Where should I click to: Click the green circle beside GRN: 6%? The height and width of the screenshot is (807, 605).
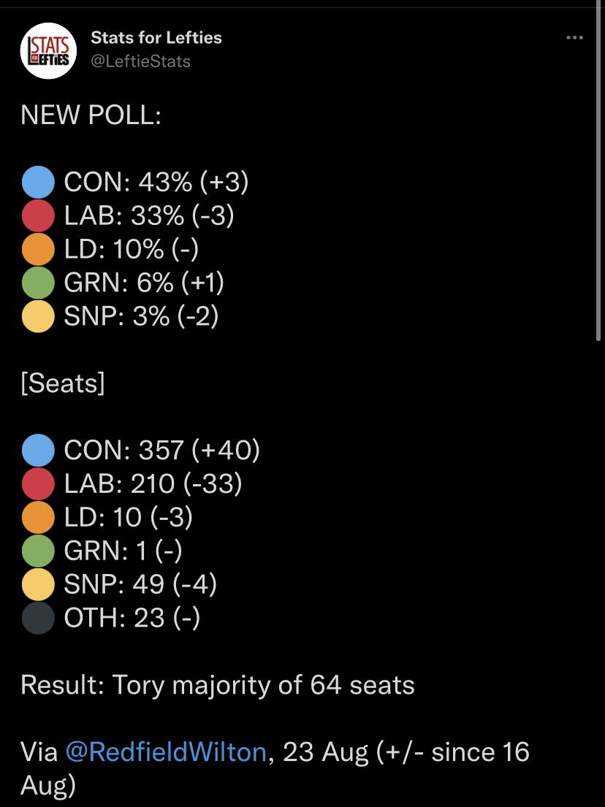(38, 283)
